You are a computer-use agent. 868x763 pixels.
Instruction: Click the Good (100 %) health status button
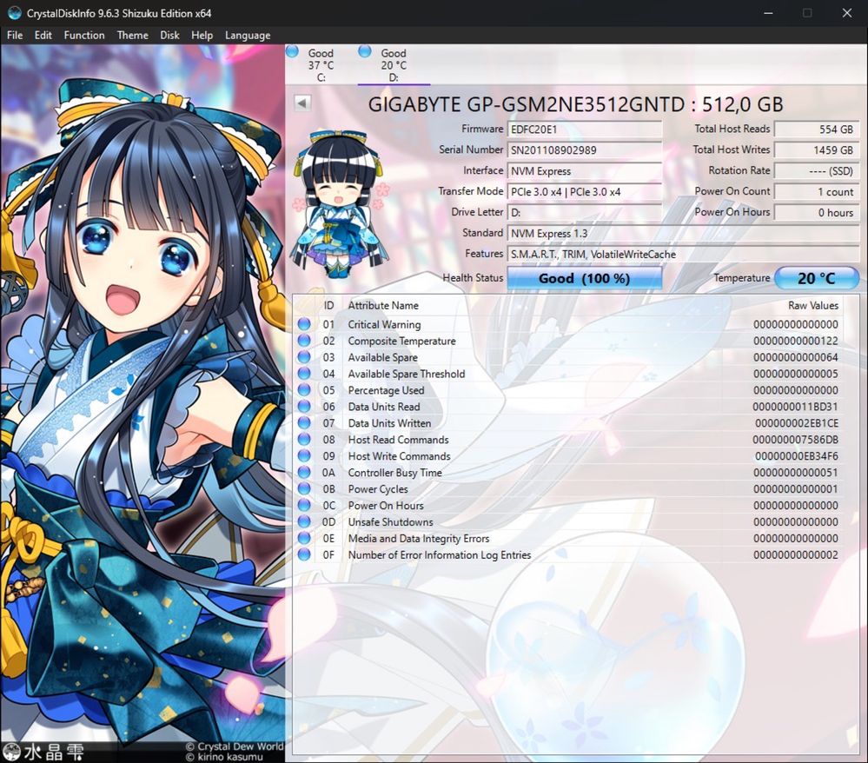pyautogui.click(x=585, y=278)
